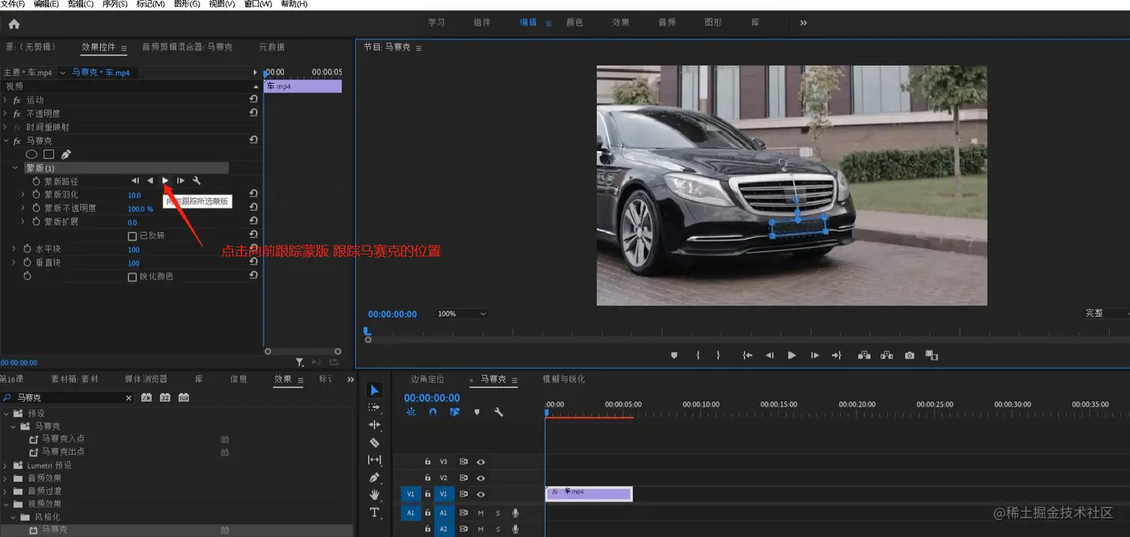1130x537 pixels.
Task: Expand the 运动 effect properties
Action: (x=5, y=100)
